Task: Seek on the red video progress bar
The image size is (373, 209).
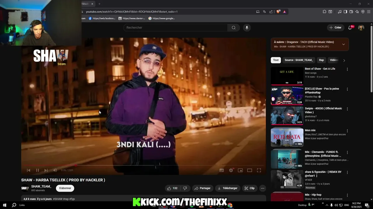Action: 143,165
